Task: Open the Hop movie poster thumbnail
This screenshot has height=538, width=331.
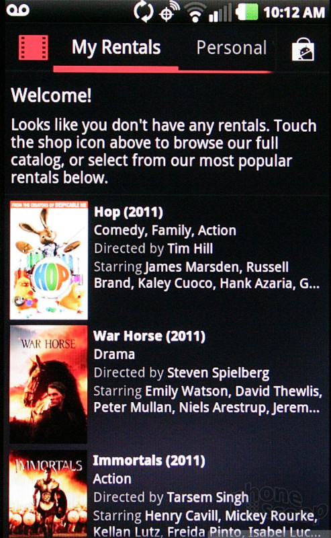Action: click(x=48, y=260)
